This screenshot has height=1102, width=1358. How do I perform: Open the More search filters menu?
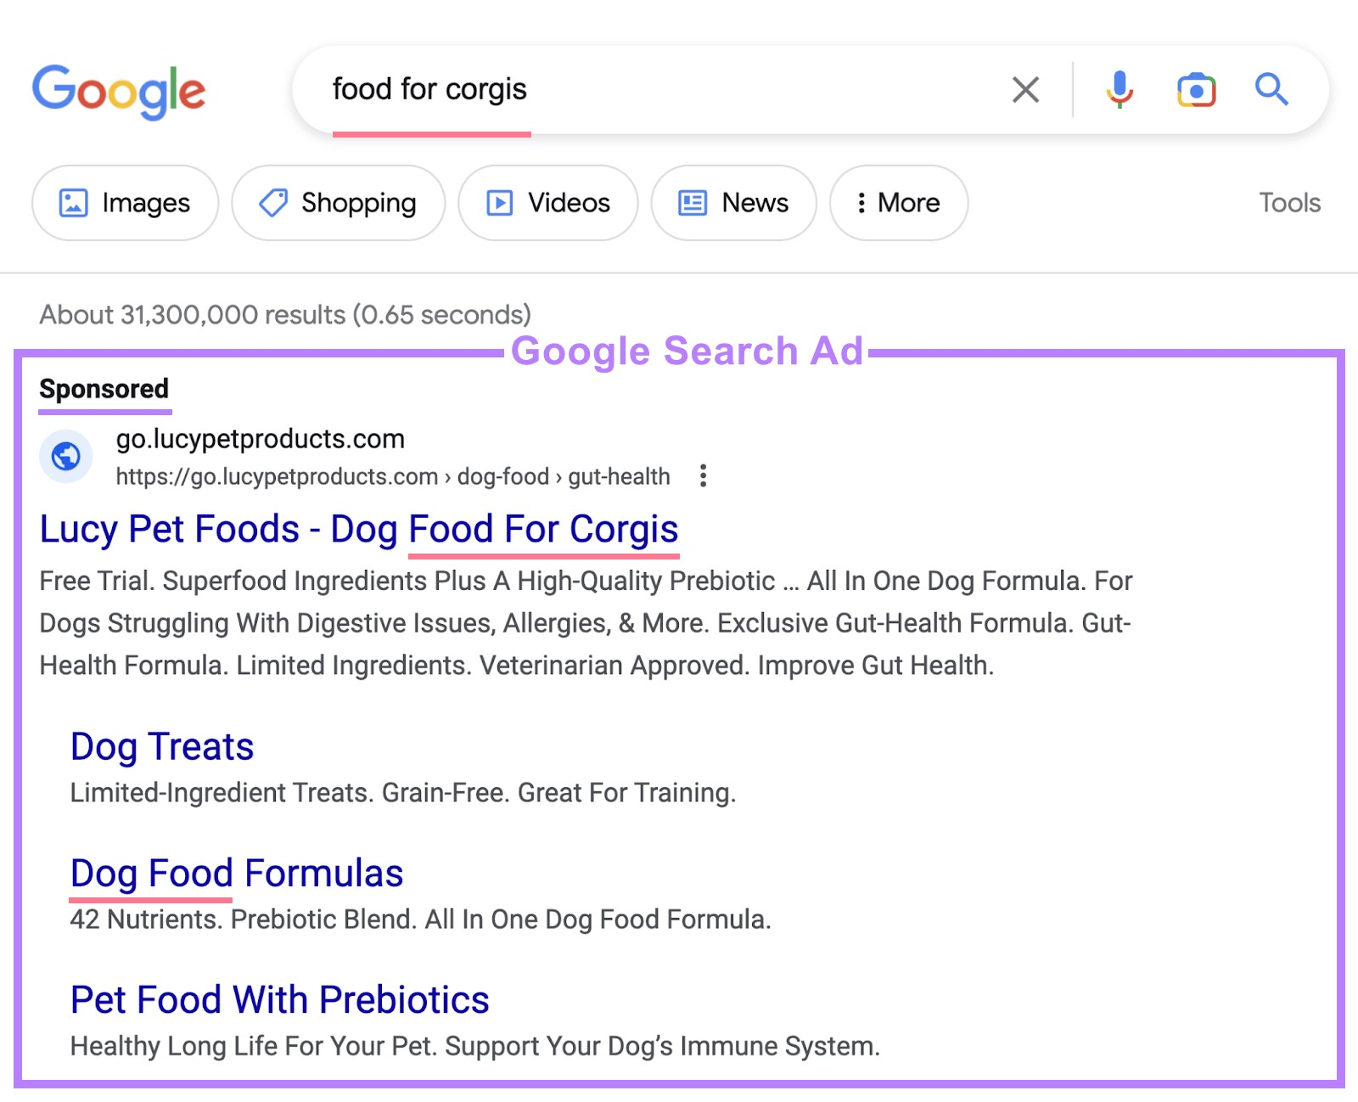click(x=897, y=203)
